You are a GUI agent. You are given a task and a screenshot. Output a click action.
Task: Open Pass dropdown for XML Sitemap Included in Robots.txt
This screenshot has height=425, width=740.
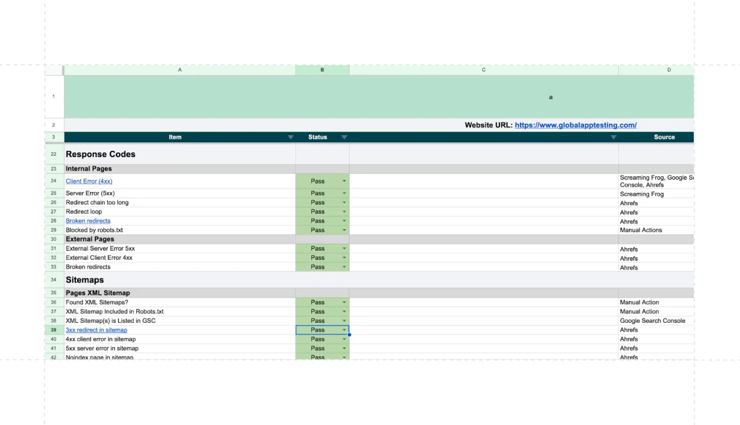tap(344, 312)
